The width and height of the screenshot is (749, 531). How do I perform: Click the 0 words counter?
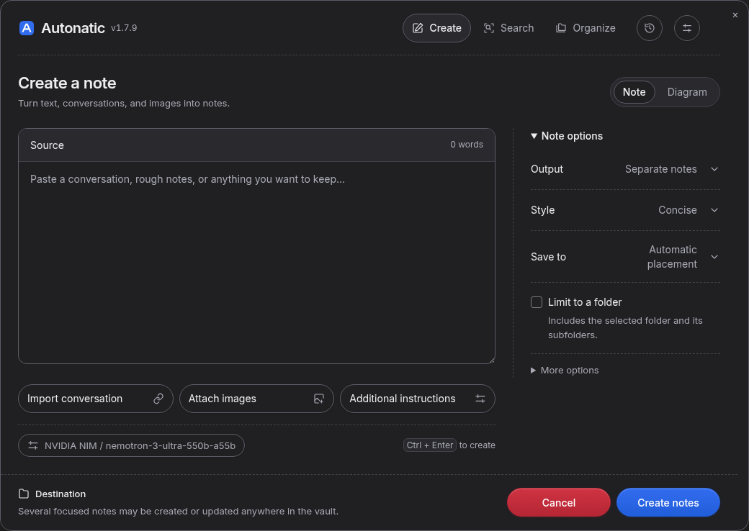point(466,145)
